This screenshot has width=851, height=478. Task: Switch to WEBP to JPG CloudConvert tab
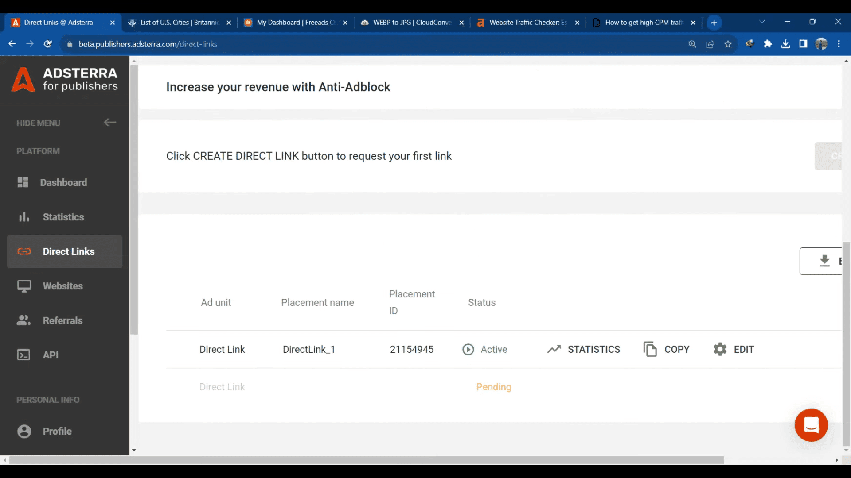coord(412,23)
